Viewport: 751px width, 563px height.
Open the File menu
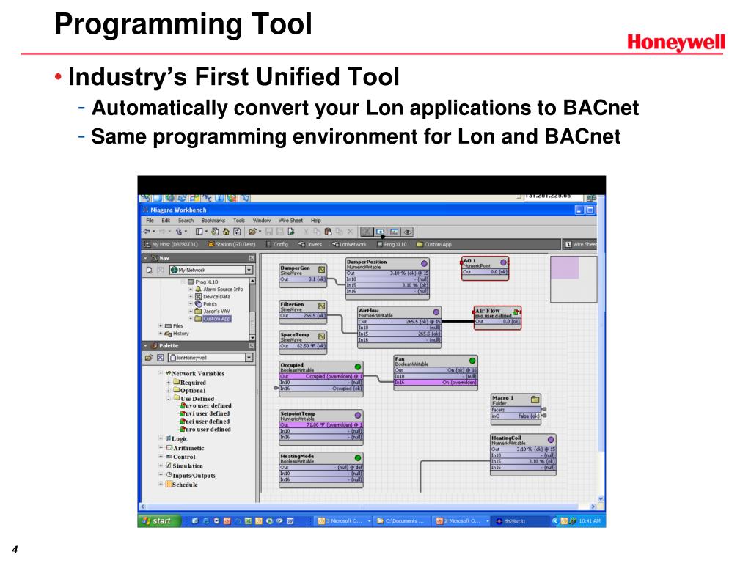(x=150, y=221)
